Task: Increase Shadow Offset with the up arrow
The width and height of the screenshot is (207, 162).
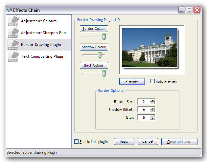Action: click(x=152, y=108)
